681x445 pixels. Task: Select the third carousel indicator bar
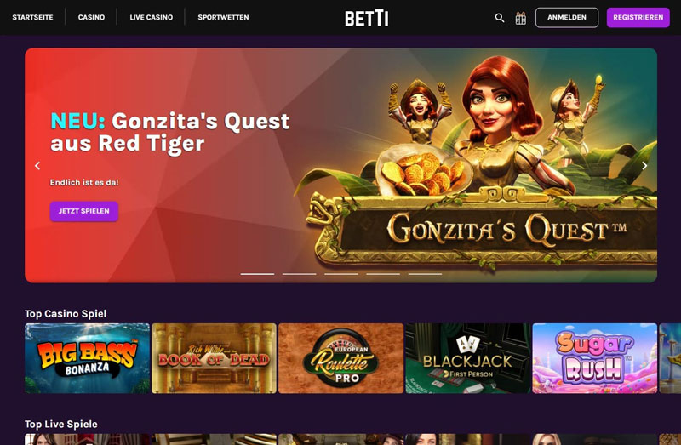341,274
